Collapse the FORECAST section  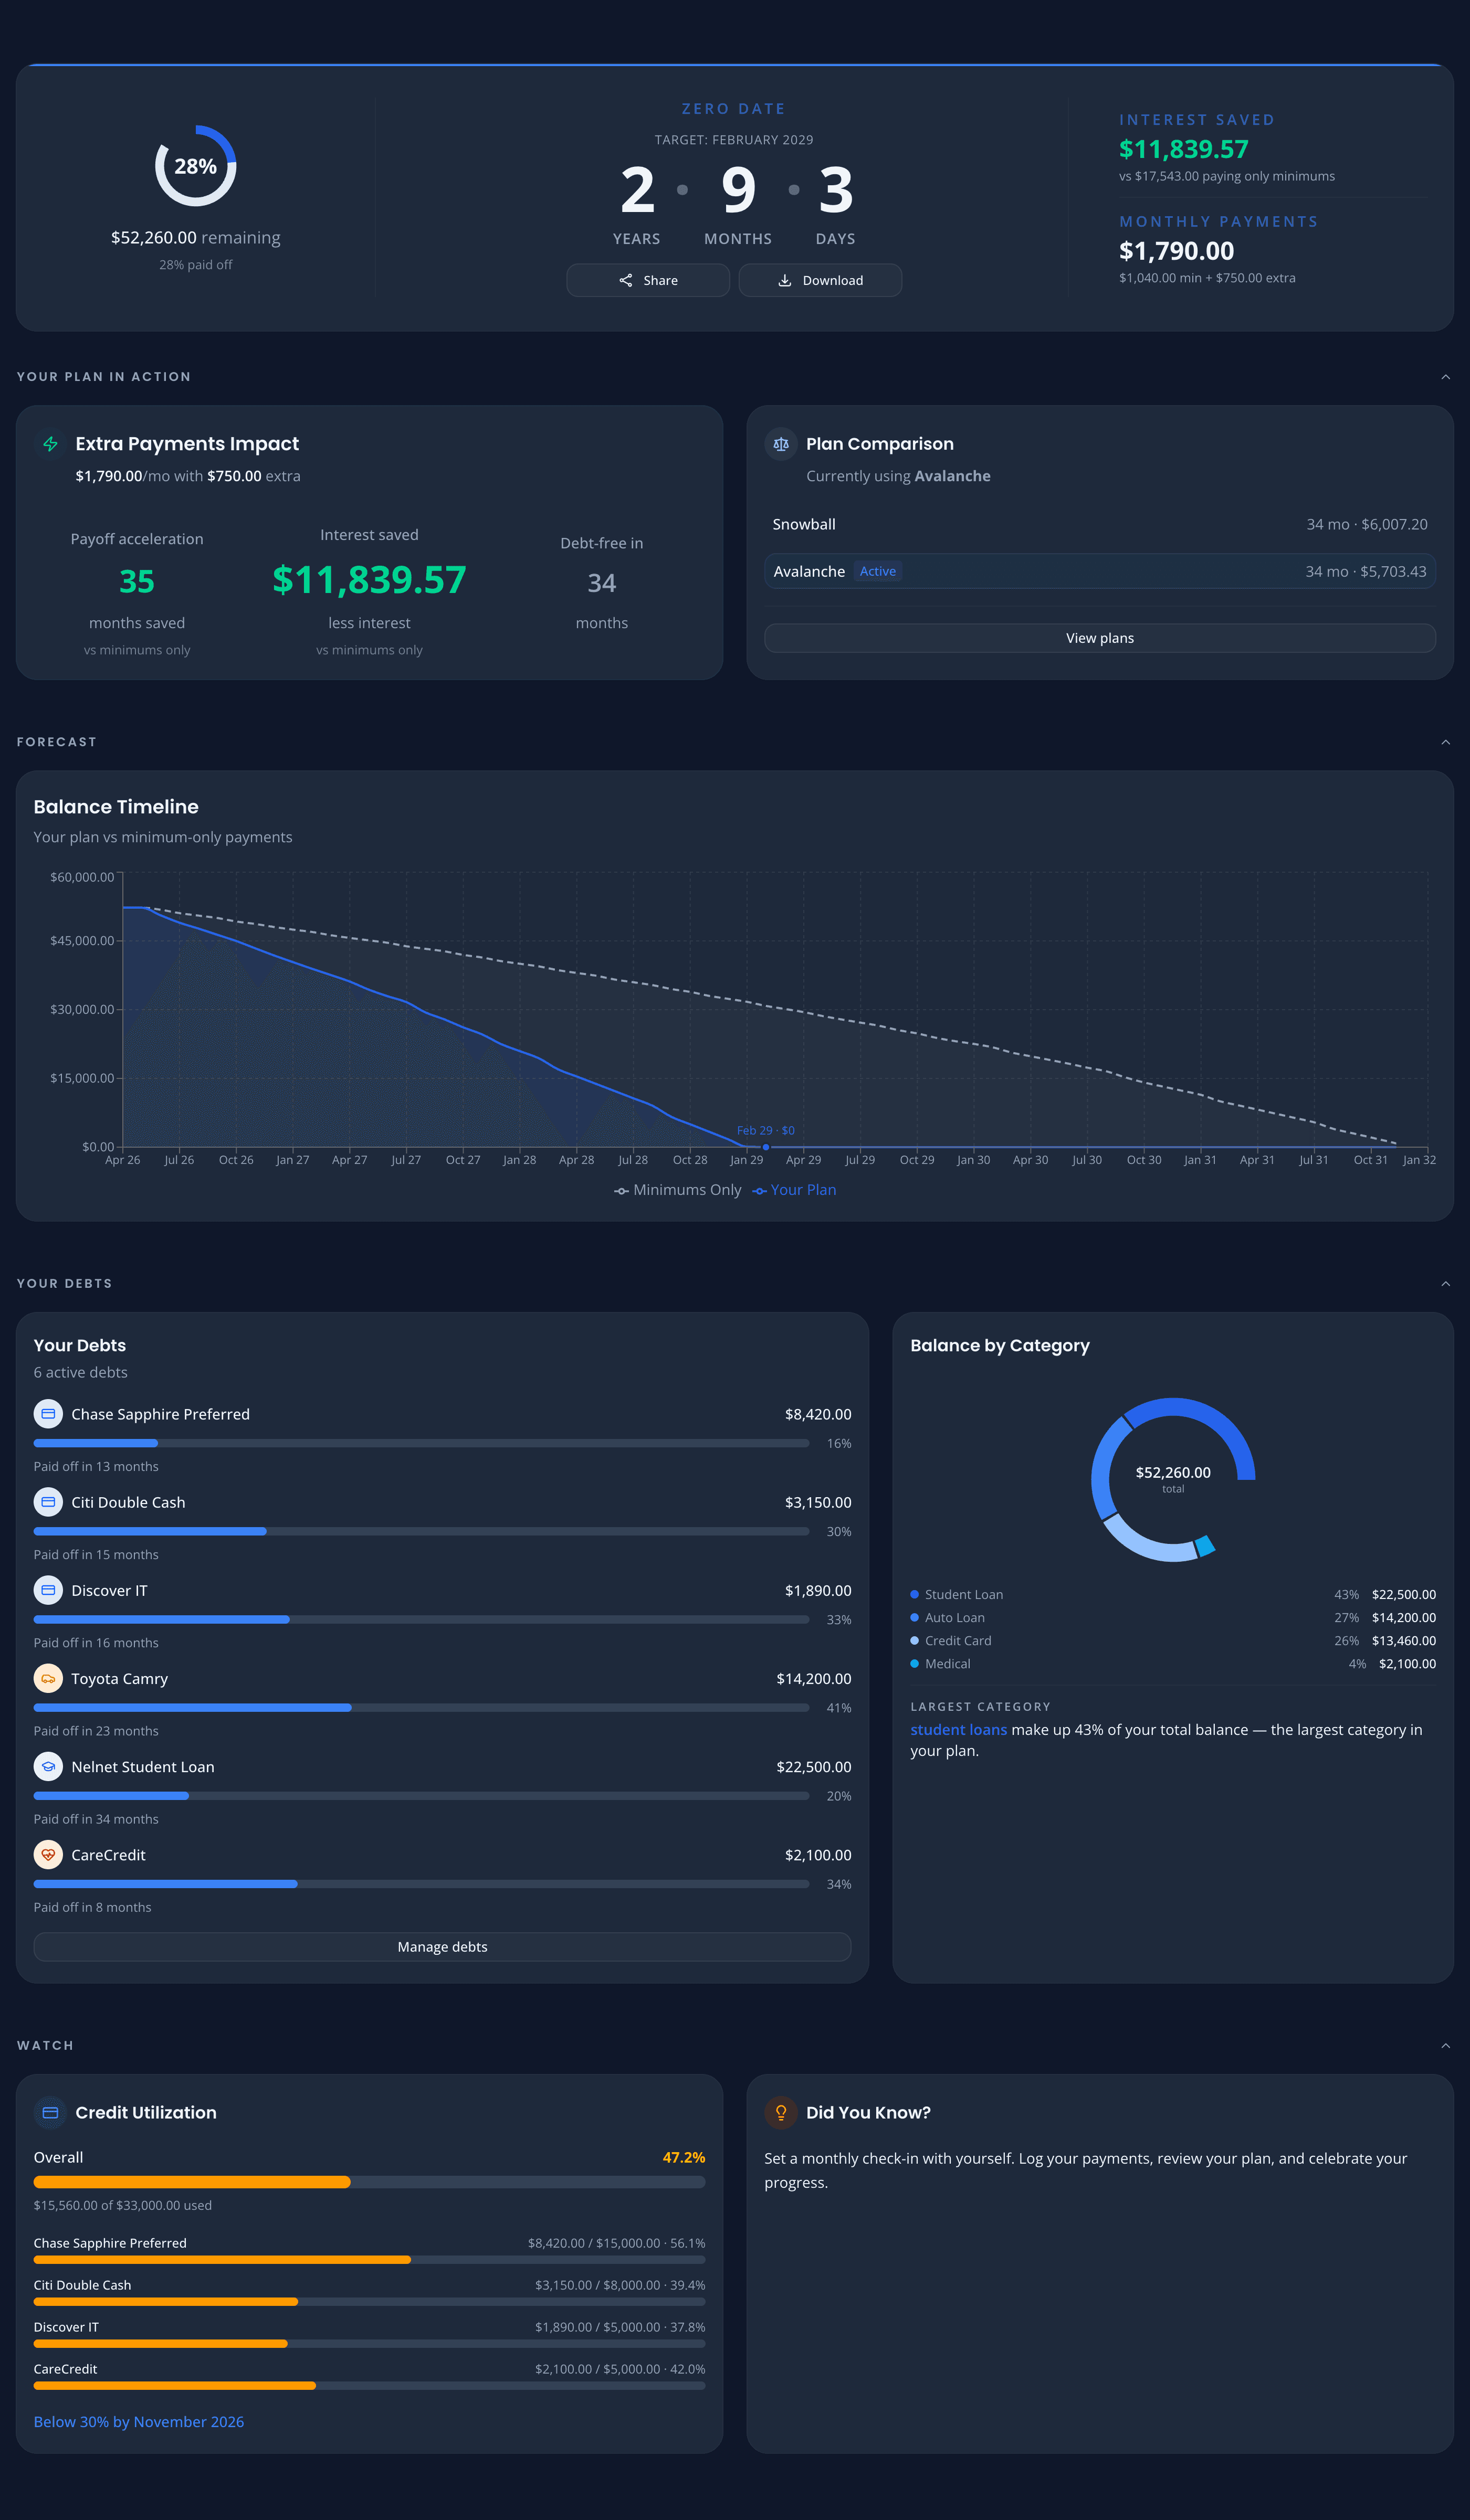click(1446, 741)
